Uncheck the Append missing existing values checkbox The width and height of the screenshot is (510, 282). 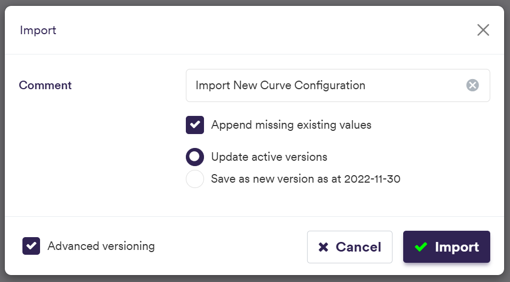[x=195, y=125]
